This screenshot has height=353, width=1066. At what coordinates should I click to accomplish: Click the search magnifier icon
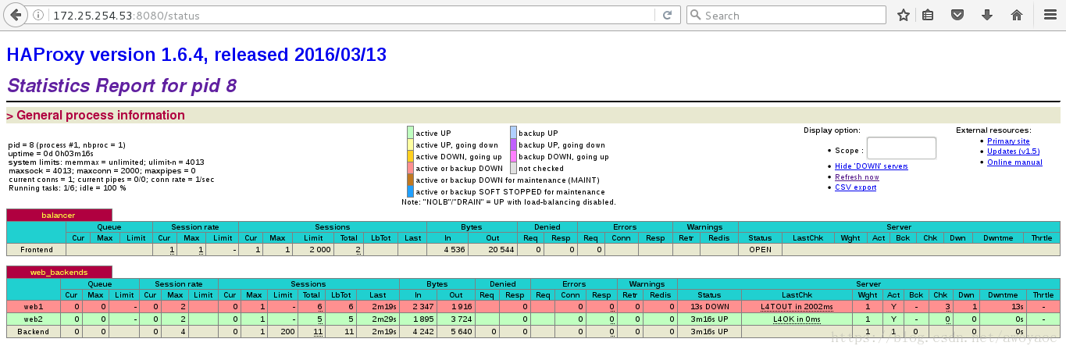pos(695,15)
